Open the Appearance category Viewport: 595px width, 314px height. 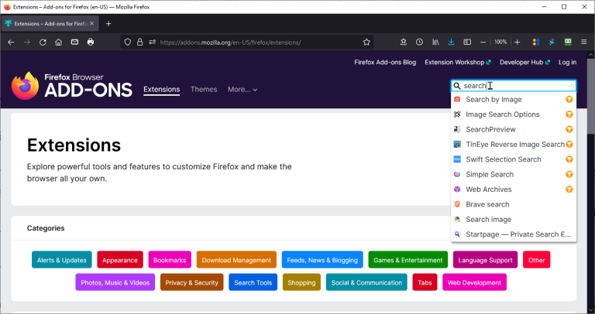coord(120,260)
